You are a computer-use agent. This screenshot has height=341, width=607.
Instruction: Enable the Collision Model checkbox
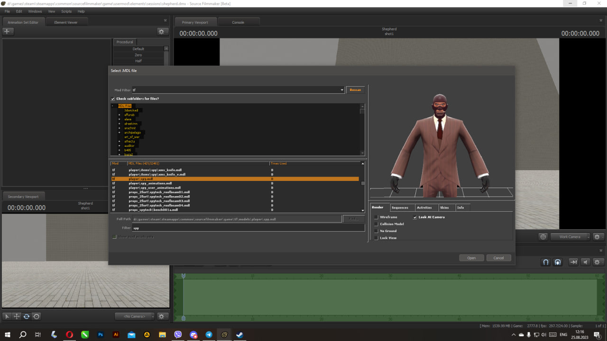(x=377, y=224)
